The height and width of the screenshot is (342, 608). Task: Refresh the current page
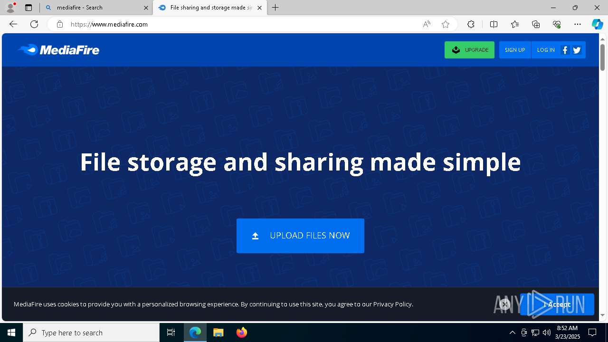(x=34, y=24)
